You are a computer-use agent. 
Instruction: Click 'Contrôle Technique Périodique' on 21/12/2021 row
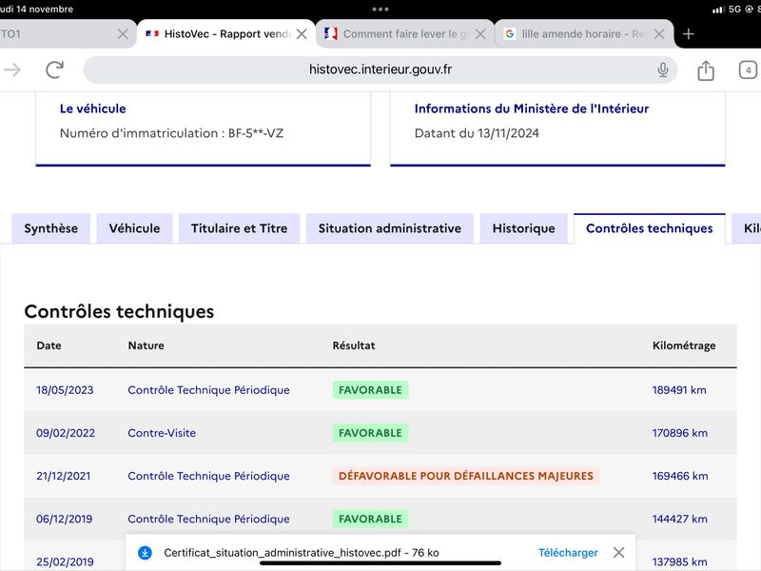[x=208, y=476]
